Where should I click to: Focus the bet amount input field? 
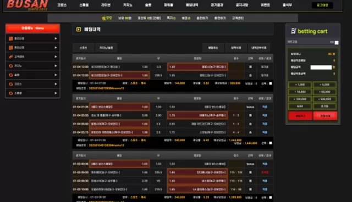point(321,67)
